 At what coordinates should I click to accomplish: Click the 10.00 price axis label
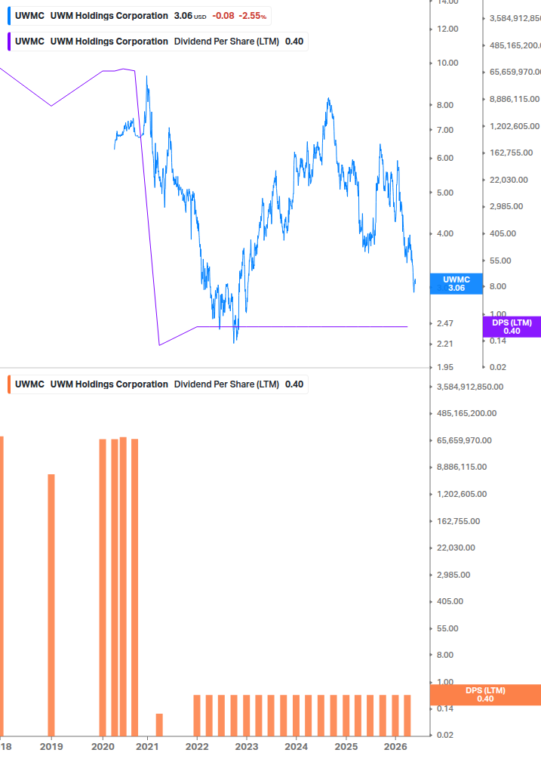pos(447,63)
